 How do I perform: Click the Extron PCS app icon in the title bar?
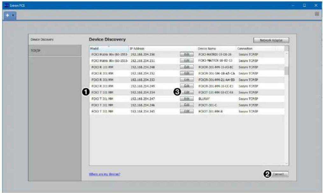pos(7,5)
